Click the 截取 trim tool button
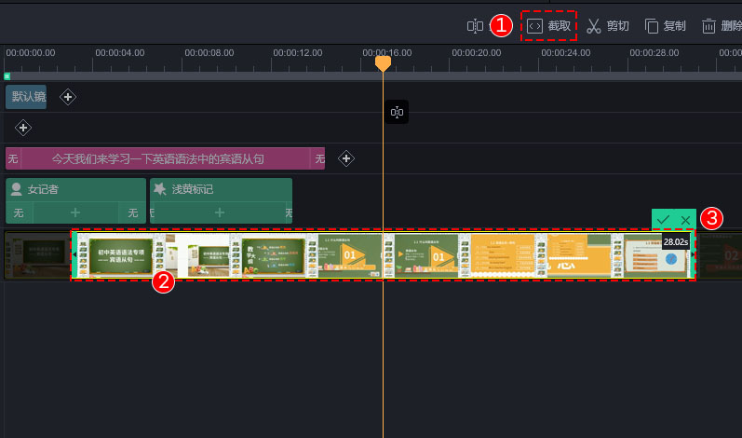 pyautogui.click(x=548, y=25)
